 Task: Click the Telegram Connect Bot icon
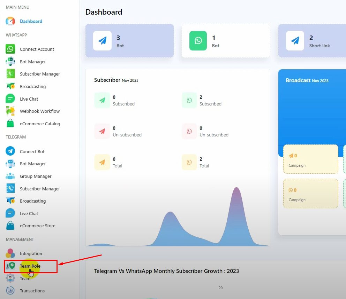(10, 151)
